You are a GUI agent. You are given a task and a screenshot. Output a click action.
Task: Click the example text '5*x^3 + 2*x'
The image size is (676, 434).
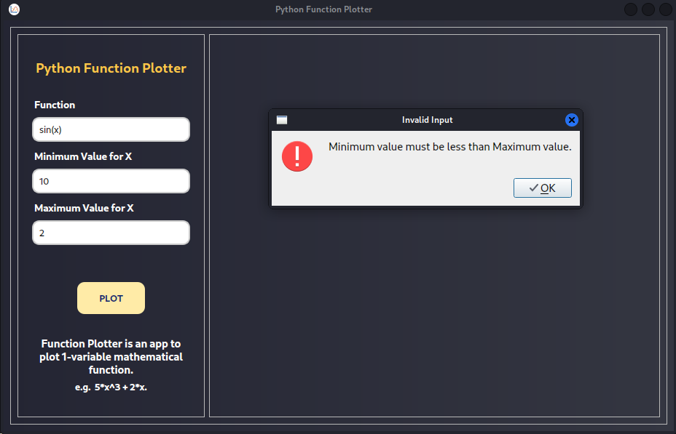[121, 387]
